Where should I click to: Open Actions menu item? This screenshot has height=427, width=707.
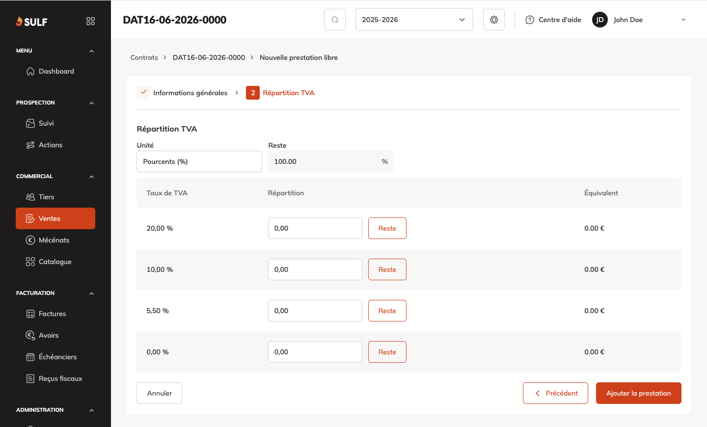[x=55, y=145]
